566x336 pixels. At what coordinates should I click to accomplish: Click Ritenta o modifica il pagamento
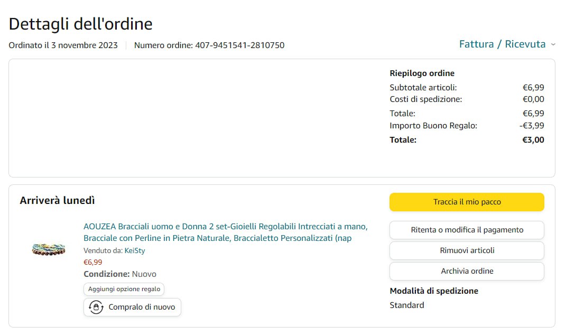click(x=467, y=230)
